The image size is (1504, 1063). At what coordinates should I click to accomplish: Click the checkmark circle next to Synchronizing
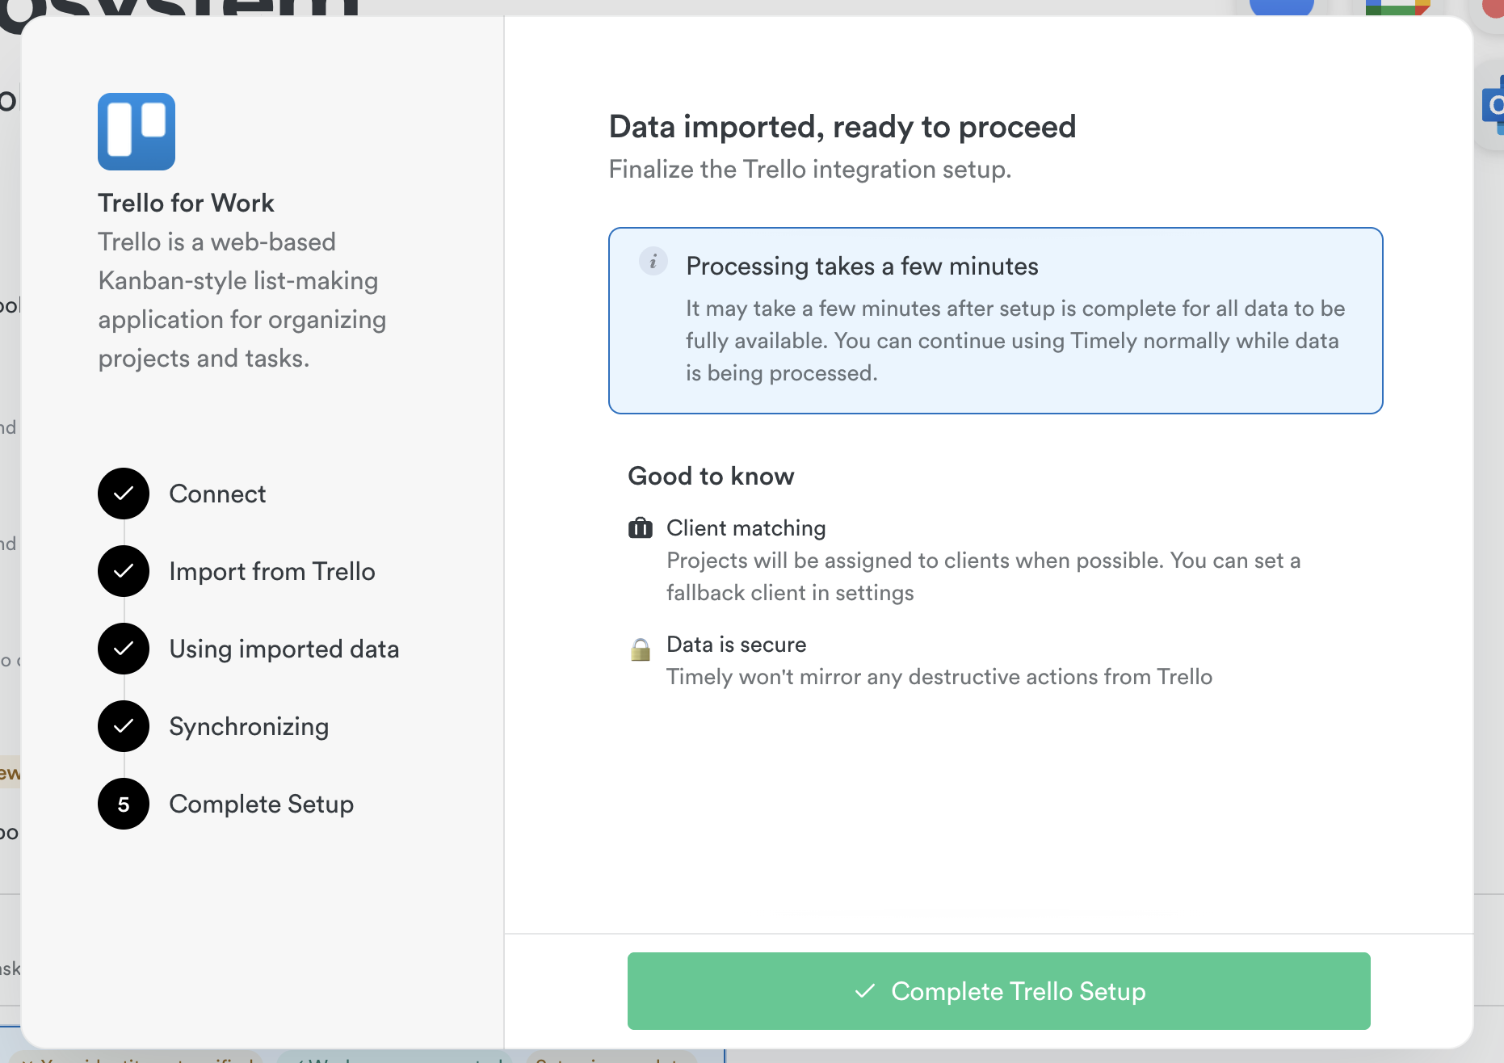[x=124, y=726]
